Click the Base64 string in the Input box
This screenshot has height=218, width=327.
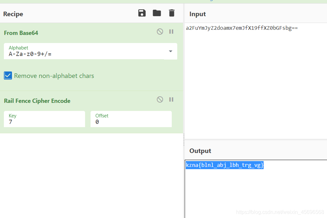(x=242, y=28)
